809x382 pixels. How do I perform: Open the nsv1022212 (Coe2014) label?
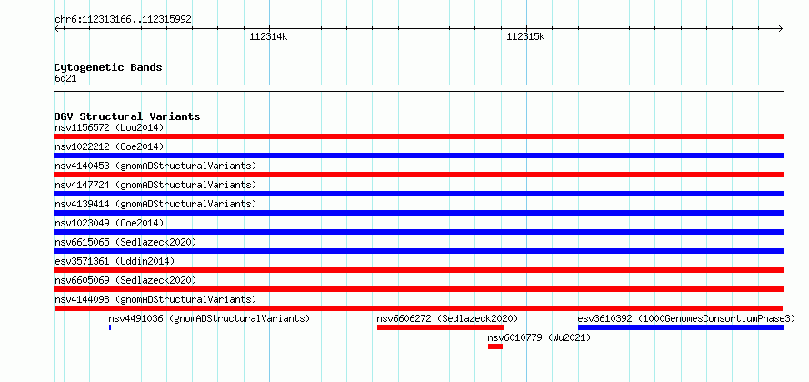click(109, 146)
